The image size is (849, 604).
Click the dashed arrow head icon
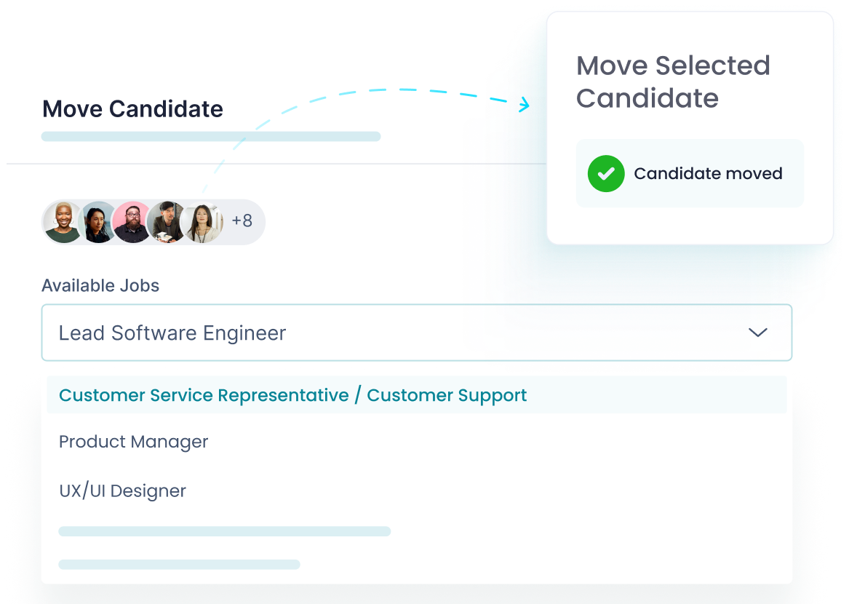coord(524,104)
